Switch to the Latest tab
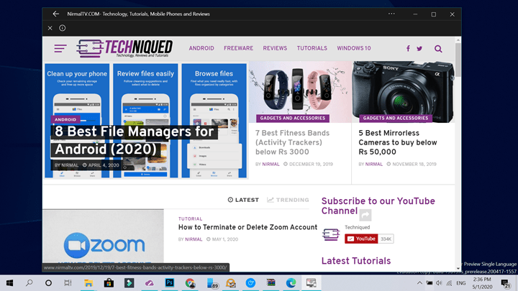 tap(243, 200)
